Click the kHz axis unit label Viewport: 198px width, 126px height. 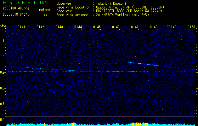coord(3,26)
